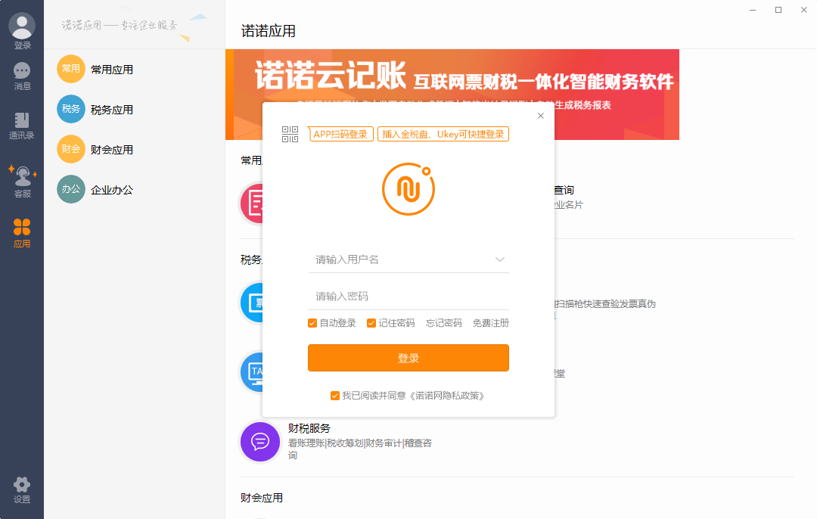Click the 诺诺云记账 banner

[452, 95]
